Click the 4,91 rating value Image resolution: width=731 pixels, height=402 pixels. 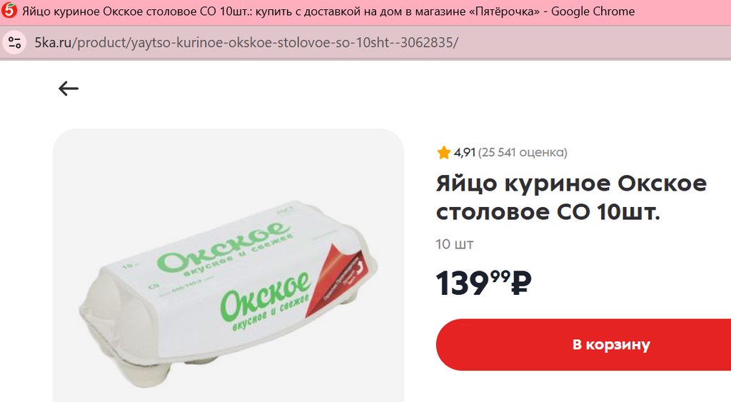point(464,153)
